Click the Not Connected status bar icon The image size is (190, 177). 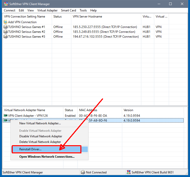pyautogui.click(x=83, y=172)
